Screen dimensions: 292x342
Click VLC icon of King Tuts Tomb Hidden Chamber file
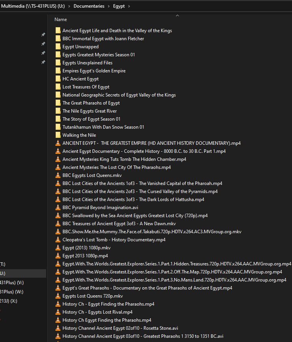coord(58,159)
